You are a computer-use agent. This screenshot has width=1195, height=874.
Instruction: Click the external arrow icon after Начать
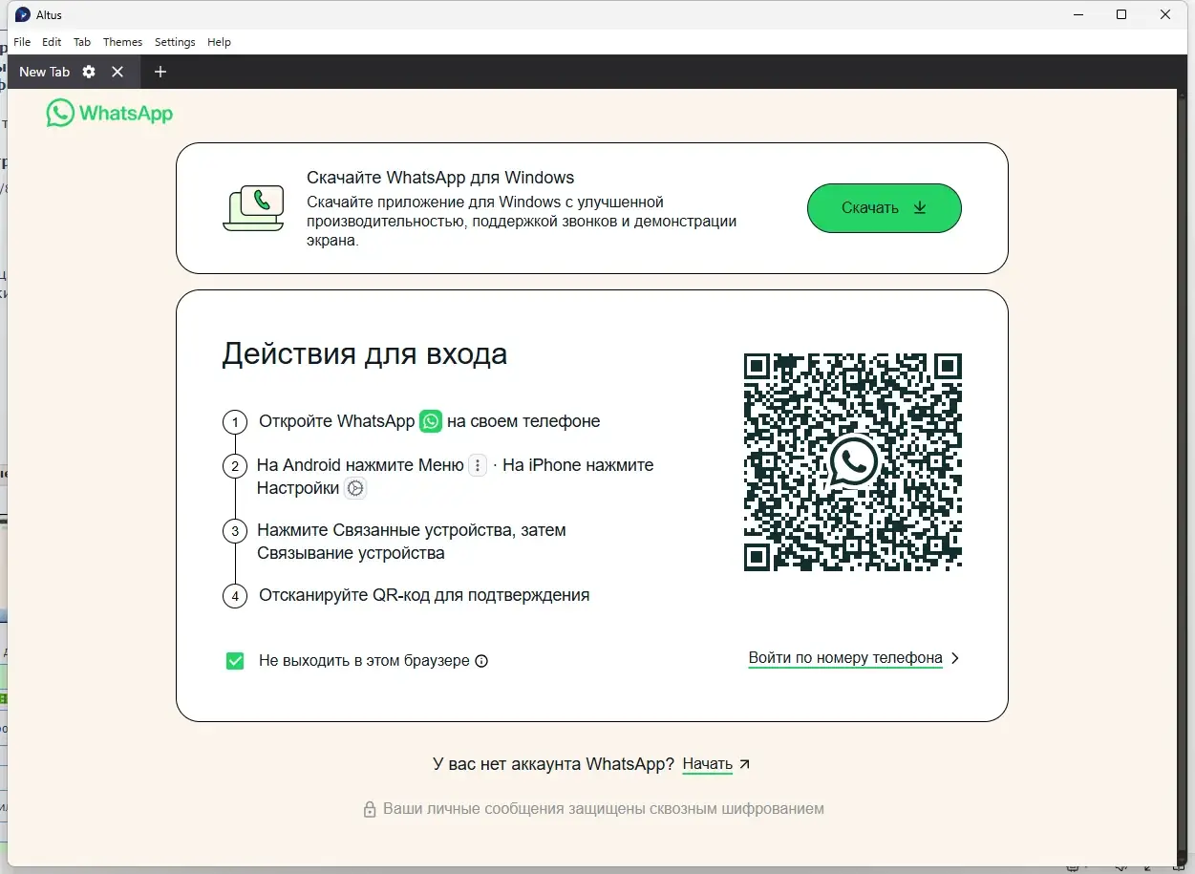[x=745, y=764]
